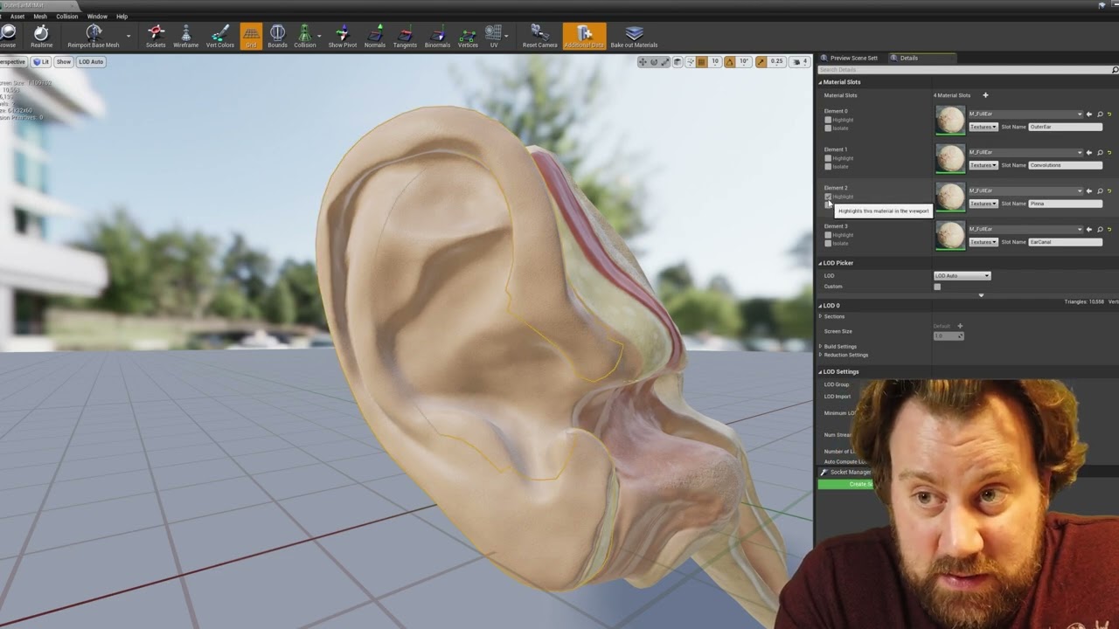The height and width of the screenshot is (629, 1119).
Task: Check Highlight for Element 0
Action: click(828, 120)
